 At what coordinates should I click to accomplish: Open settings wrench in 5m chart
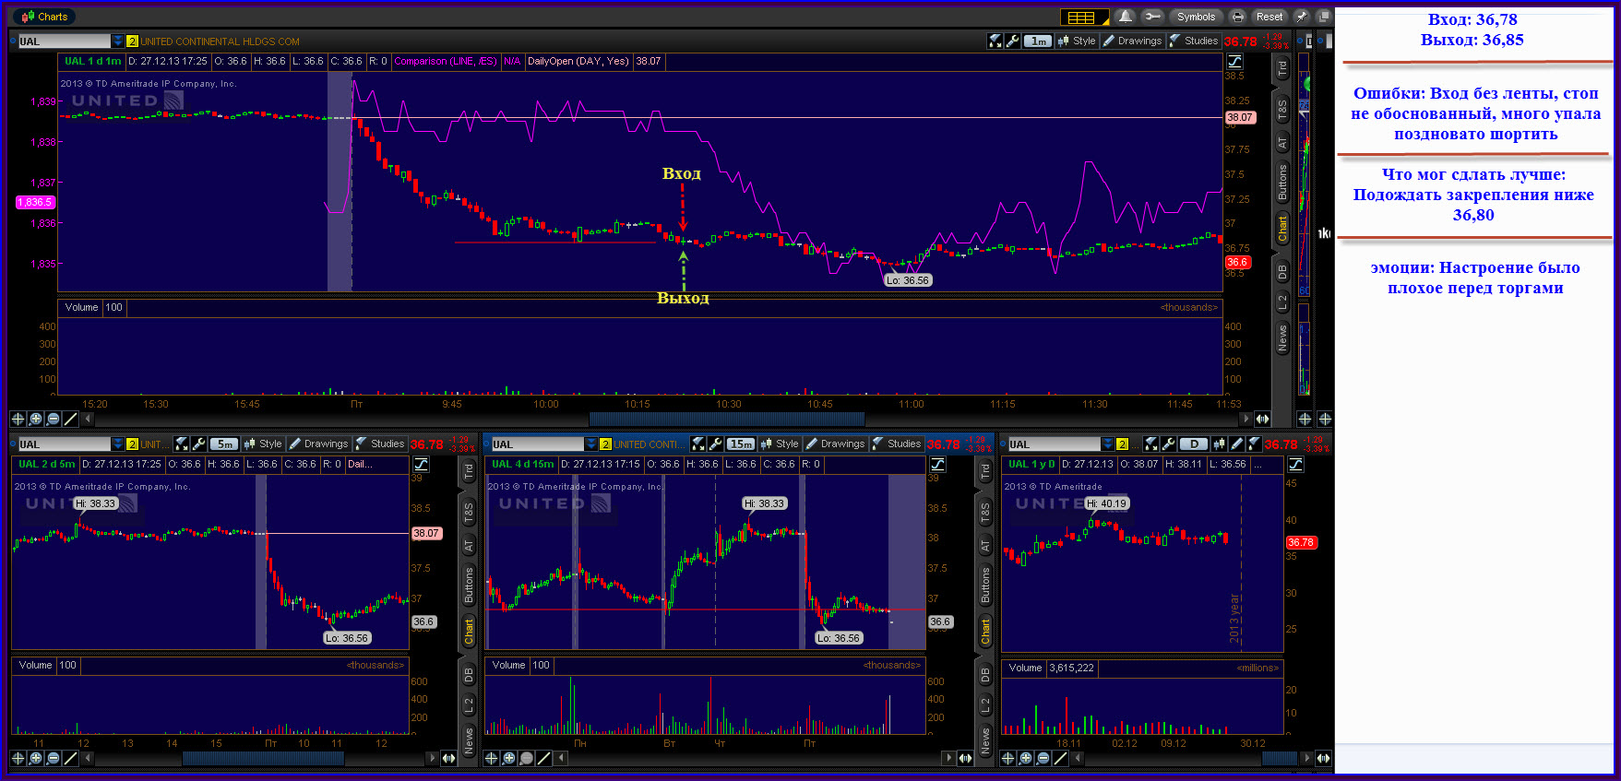[x=198, y=444]
